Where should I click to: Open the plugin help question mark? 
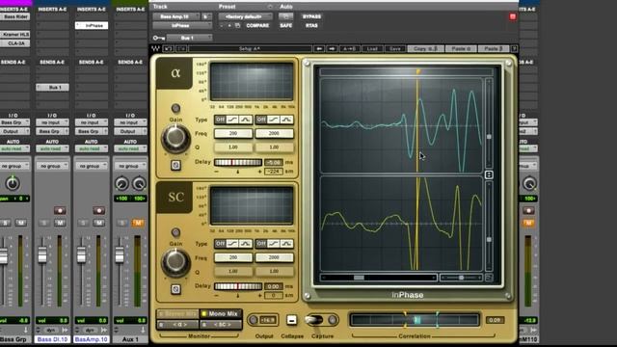[x=514, y=49]
